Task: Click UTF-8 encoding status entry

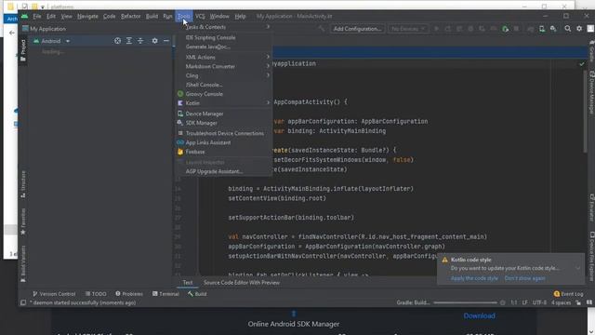Action: coord(539,302)
